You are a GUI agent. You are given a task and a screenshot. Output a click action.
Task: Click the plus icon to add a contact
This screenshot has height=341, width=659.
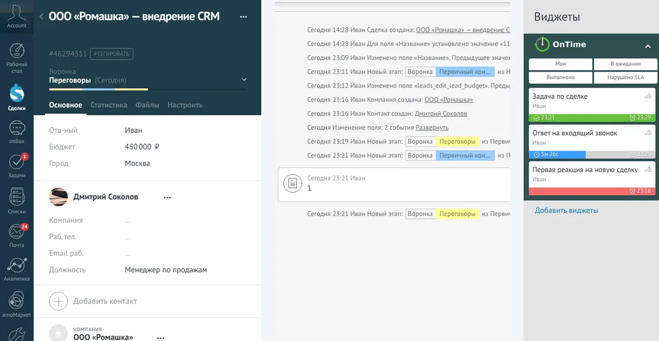58,301
